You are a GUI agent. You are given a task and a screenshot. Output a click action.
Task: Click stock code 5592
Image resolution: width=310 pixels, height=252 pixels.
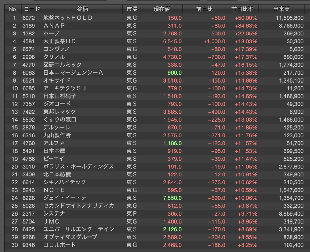pos(28,120)
